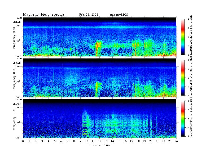This screenshot has width=210, height=162.
Task: Click the dZ/dt spectrogram plot
Action: pos(100,119)
